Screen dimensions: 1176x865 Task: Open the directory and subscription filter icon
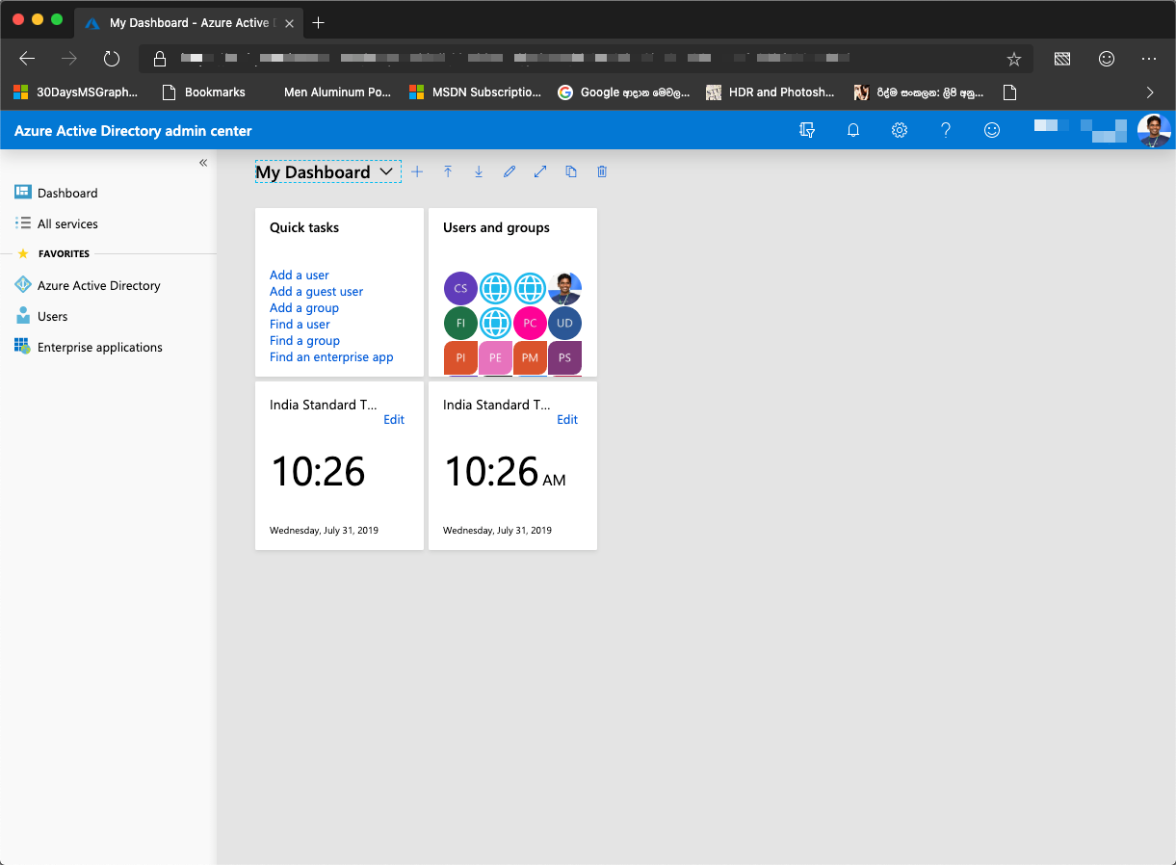coord(807,130)
